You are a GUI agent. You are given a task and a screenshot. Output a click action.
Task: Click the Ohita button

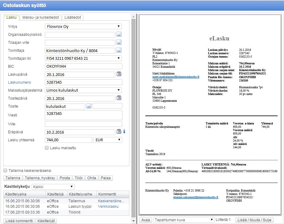coord(92,178)
